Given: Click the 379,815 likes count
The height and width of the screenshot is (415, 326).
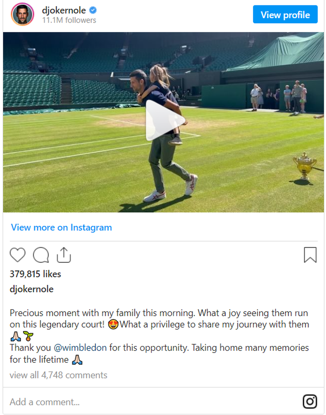Looking at the screenshot, I should pyautogui.click(x=35, y=274).
